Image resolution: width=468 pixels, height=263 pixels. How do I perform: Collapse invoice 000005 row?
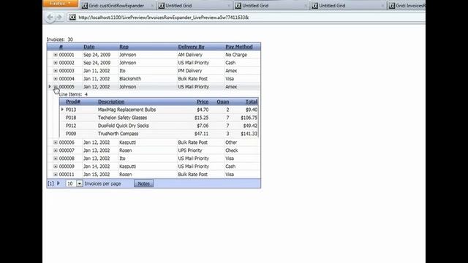[x=56, y=87]
